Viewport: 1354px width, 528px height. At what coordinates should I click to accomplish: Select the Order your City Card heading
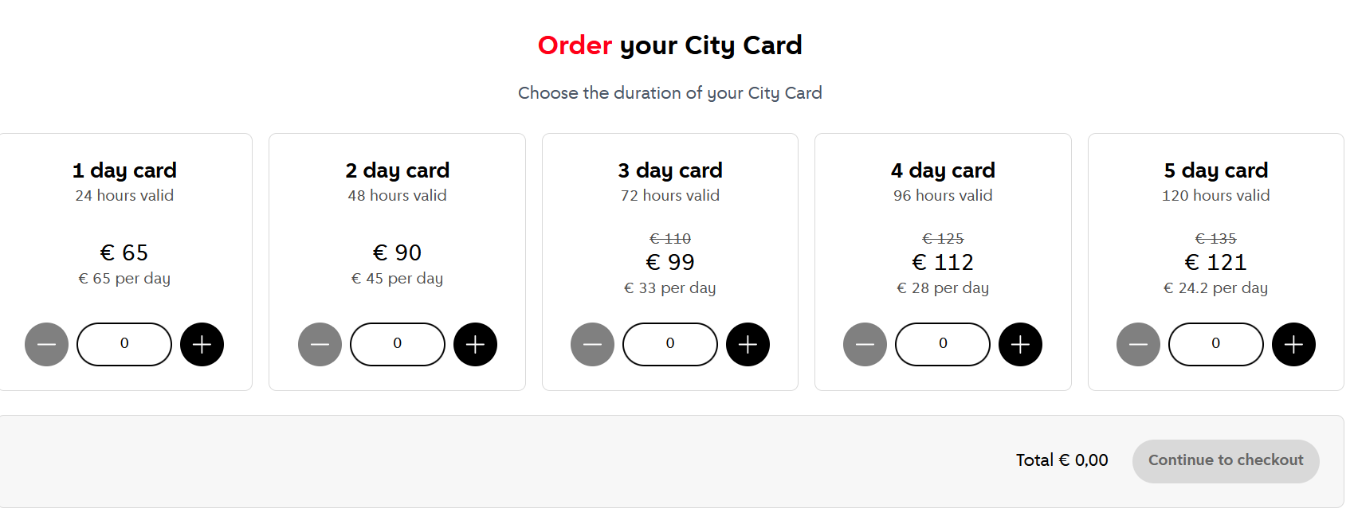coord(669,45)
